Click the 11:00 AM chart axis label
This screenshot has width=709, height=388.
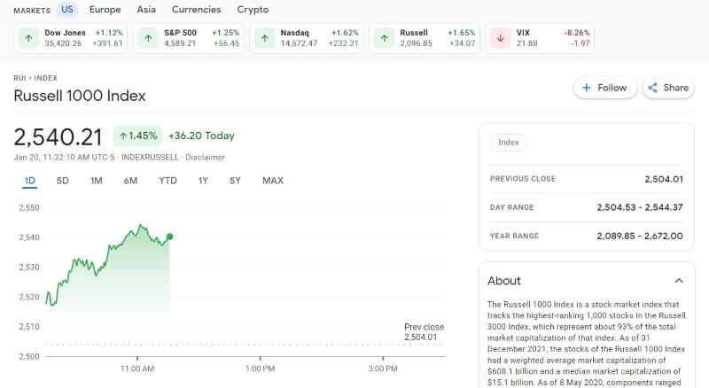(x=137, y=369)
